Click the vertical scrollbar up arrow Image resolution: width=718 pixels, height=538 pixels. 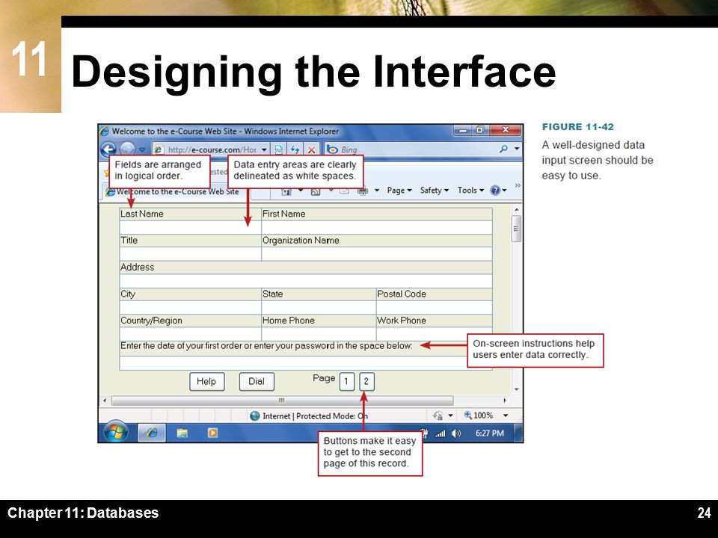tap(517, 209)
